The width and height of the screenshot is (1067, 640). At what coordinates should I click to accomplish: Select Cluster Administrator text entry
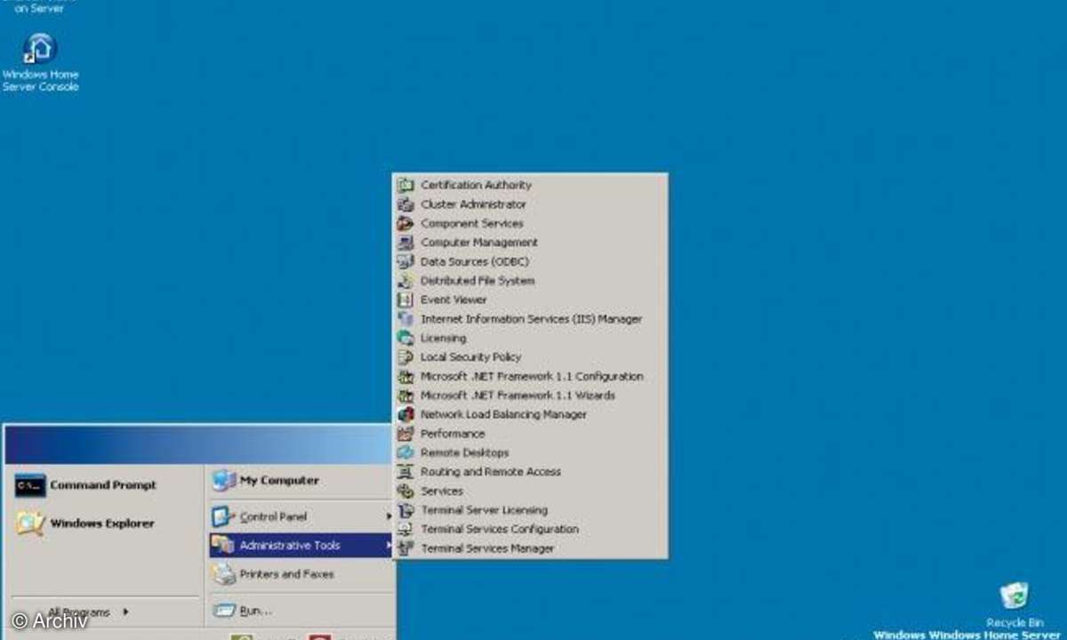pos(473,204)
